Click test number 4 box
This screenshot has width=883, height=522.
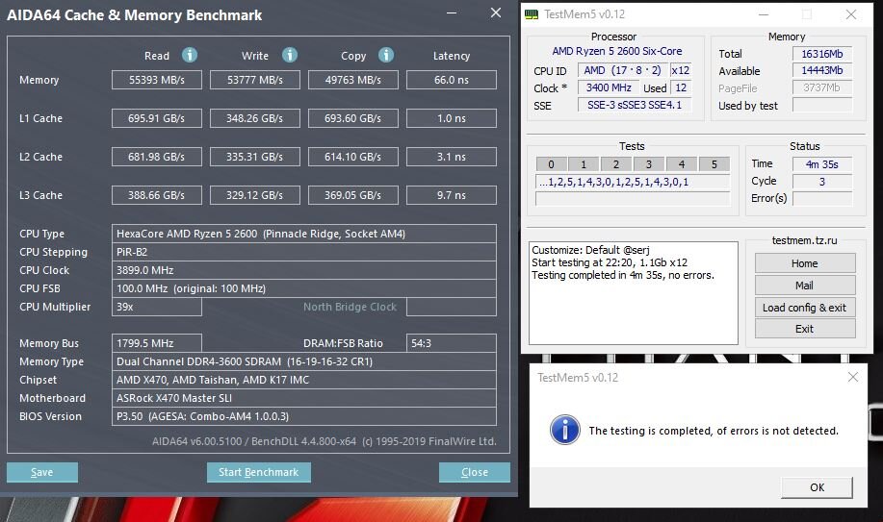tap(682, 164)
